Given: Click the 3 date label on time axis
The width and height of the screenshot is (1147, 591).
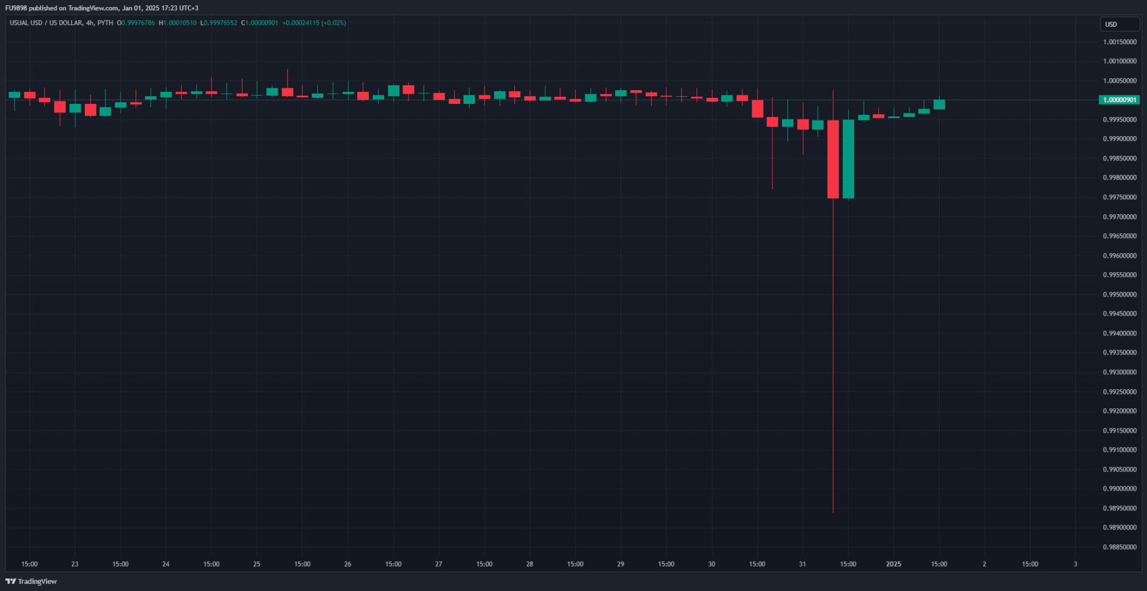Looking at the screenshot, I should 1075,564.
